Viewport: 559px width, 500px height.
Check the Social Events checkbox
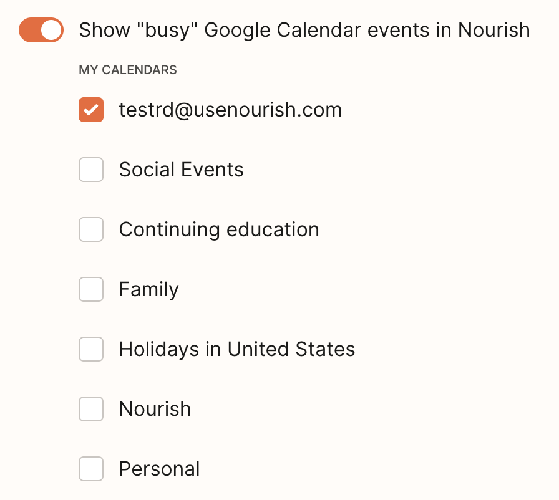91,170
